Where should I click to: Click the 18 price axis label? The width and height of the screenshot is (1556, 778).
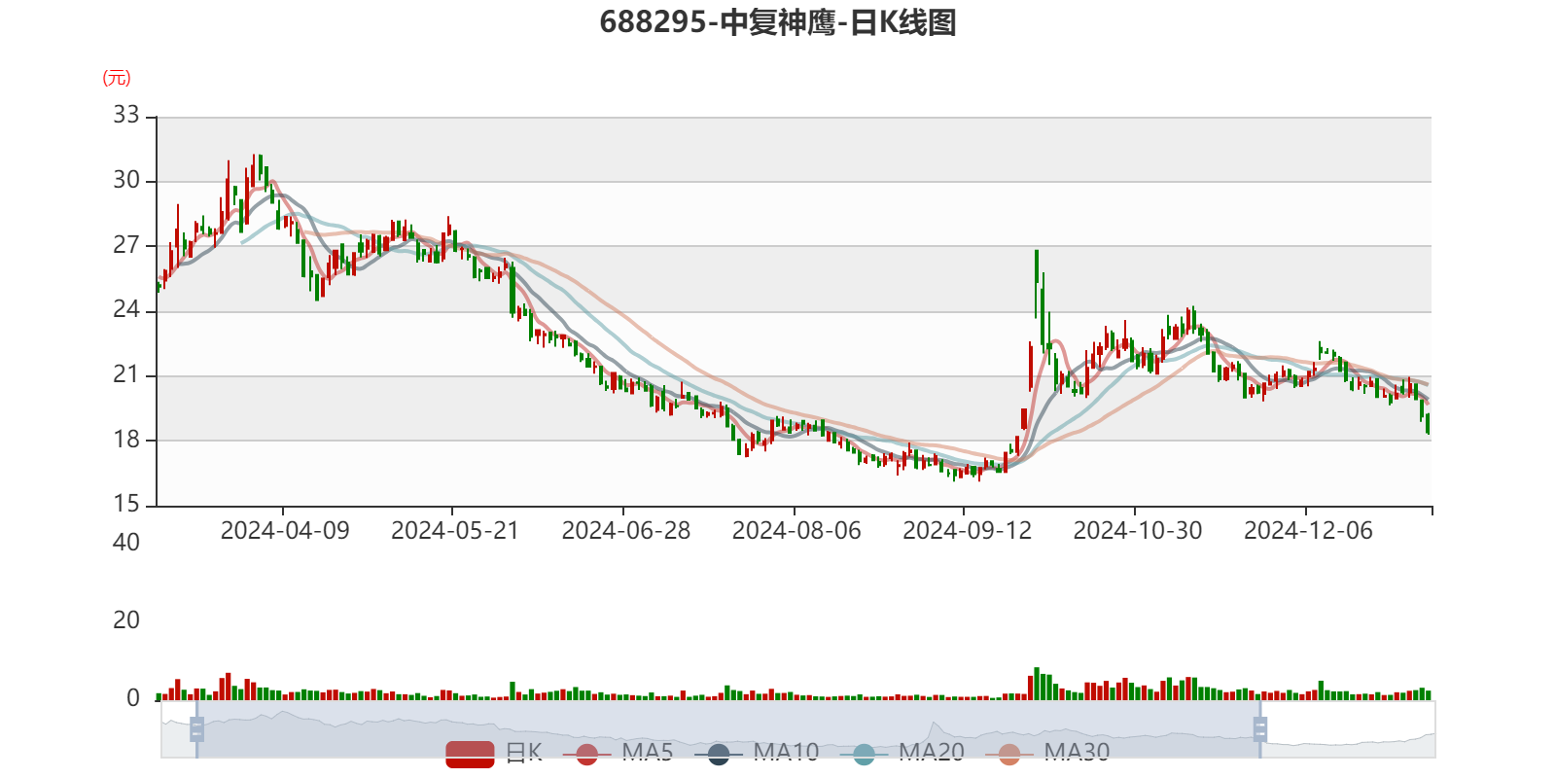point(126,440)
